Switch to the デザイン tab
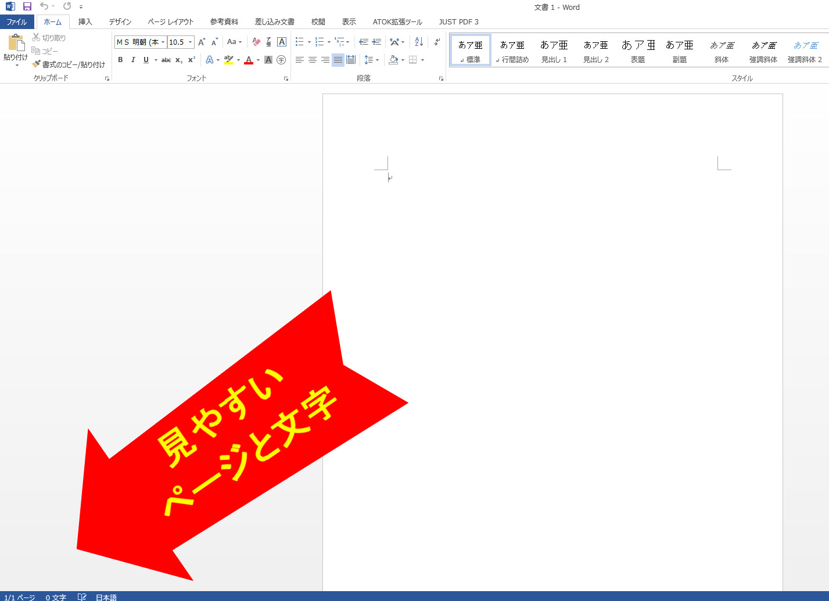The height and width of the screenshot is (601, 829). (120, 22)
